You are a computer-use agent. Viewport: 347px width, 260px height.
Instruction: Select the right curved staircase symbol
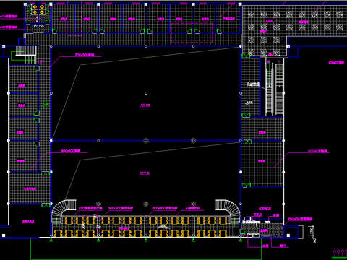click(228, 210)
